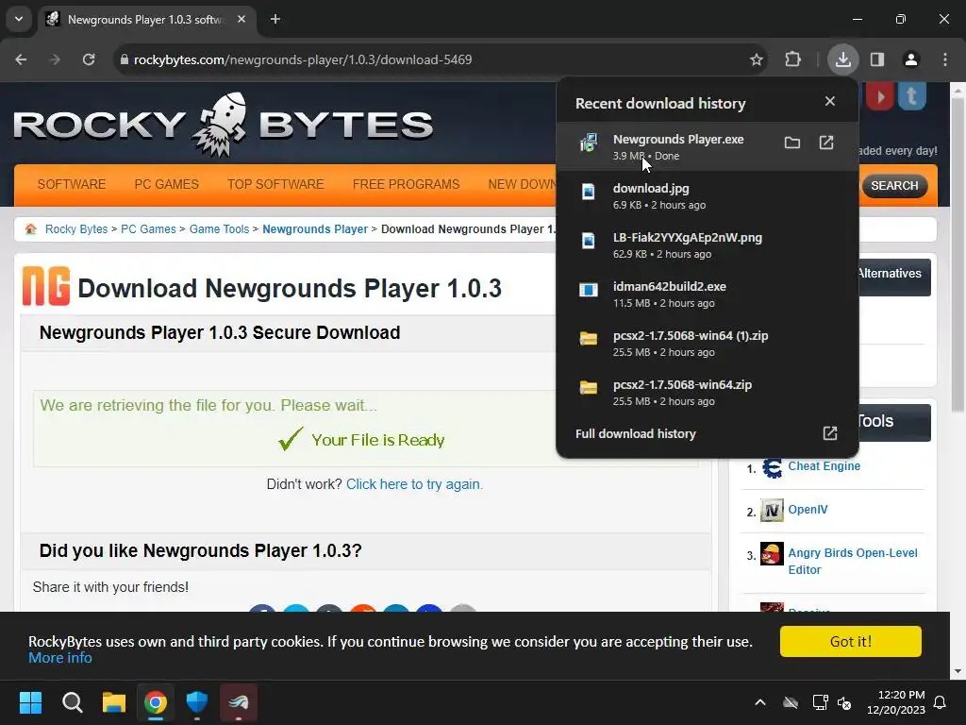
Task: Select pcsx2-1.7.5068-win64.zip download entry
Action: point(708,392)
